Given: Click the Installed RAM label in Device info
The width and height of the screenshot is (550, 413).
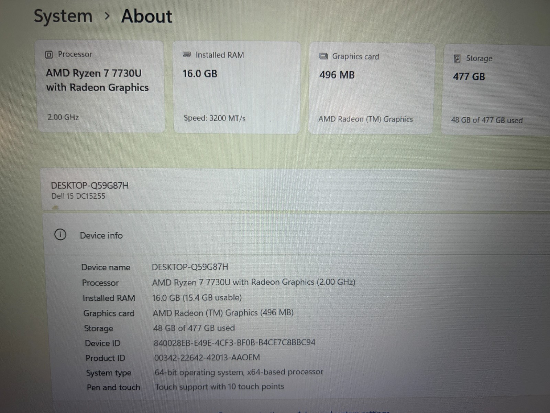Looking at the screenshot, I should (109, 298).
